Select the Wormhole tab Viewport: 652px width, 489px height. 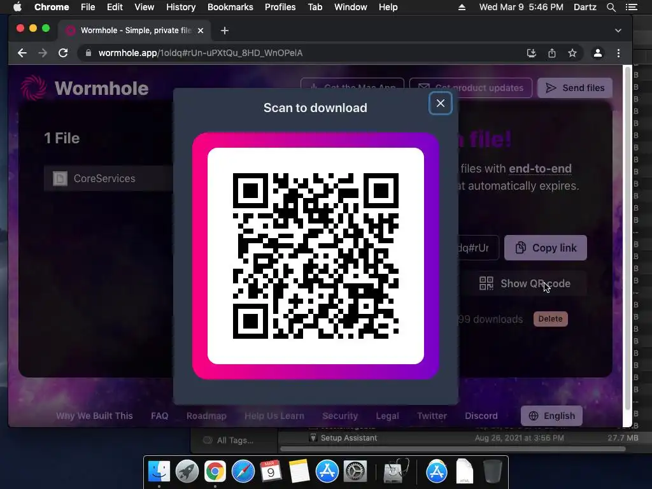coord(134,31)
